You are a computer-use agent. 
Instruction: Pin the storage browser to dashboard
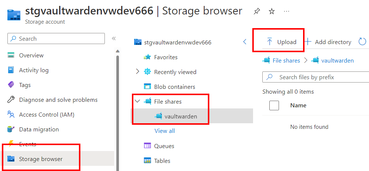[257, 11]
